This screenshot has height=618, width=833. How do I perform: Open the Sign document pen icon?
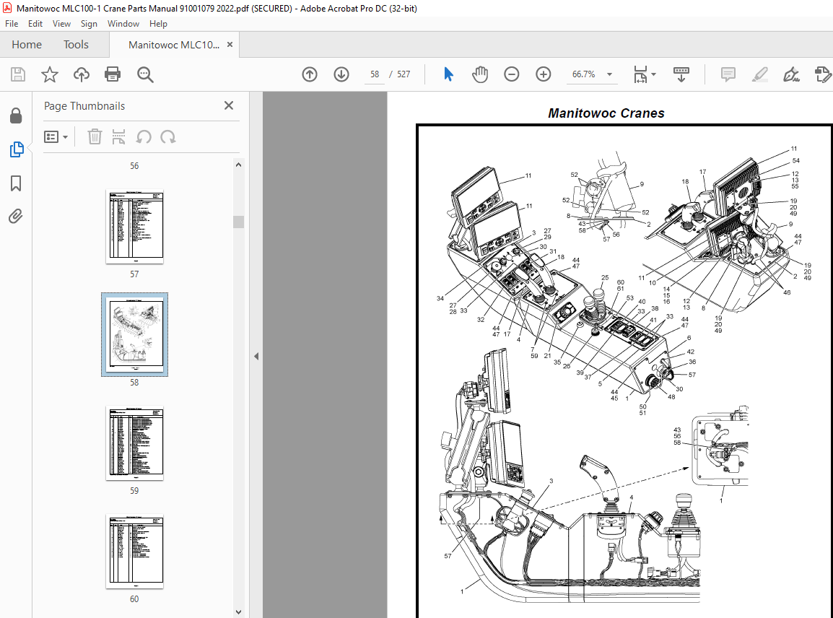[792, 74]
